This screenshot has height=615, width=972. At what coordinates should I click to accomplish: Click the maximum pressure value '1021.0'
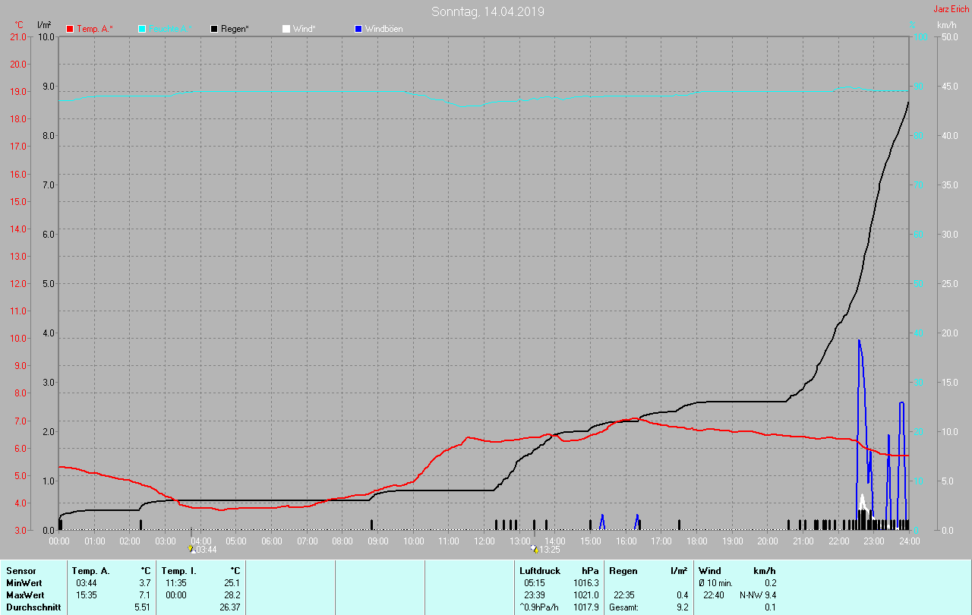pyautogui.click(x=586, y=595)
